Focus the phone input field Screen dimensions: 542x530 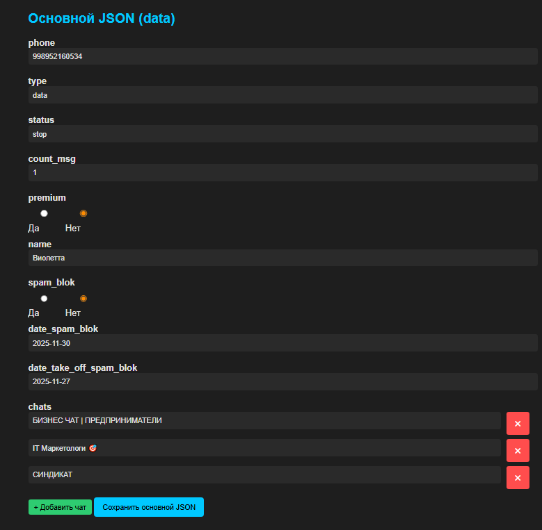(282, 56)
